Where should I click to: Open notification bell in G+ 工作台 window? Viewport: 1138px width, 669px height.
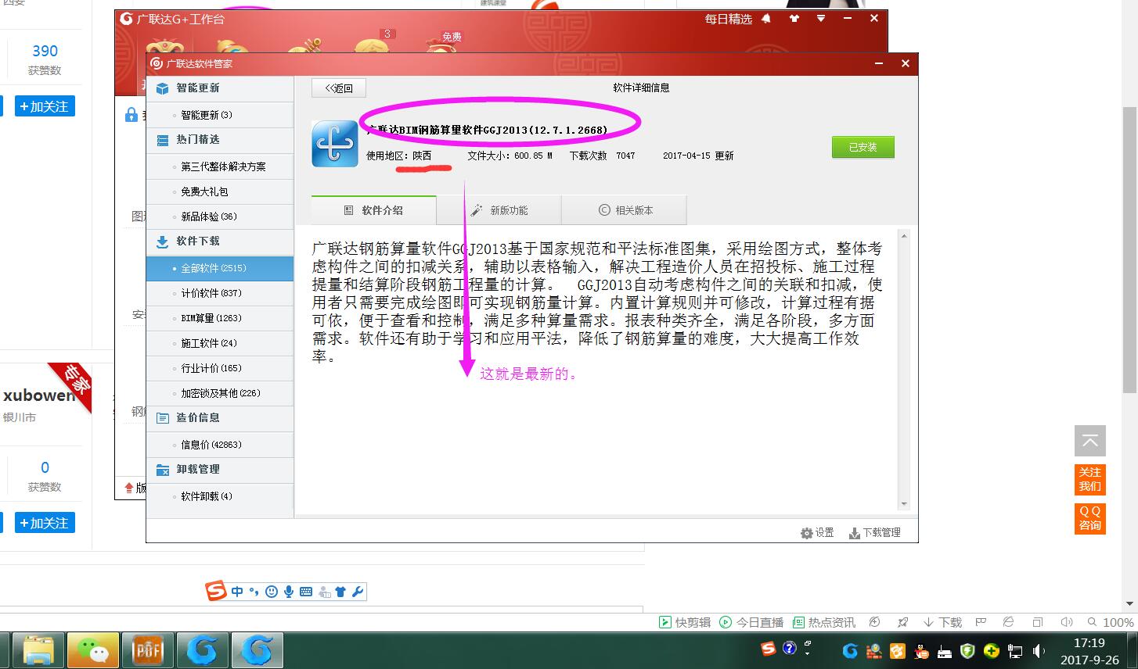(766, 19)
